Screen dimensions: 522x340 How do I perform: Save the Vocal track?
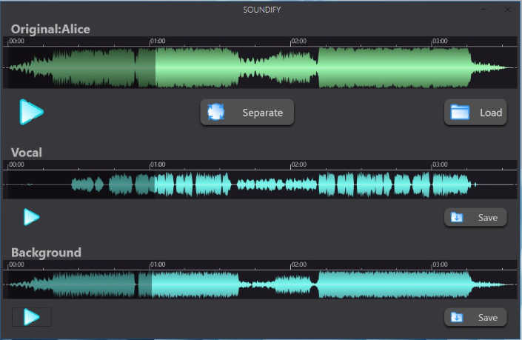click(x=475, y=218)
